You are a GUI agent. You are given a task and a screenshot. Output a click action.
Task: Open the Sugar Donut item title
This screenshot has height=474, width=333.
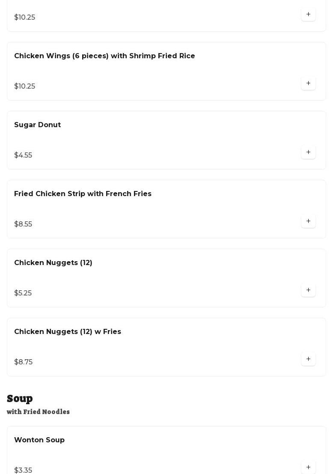37,125
